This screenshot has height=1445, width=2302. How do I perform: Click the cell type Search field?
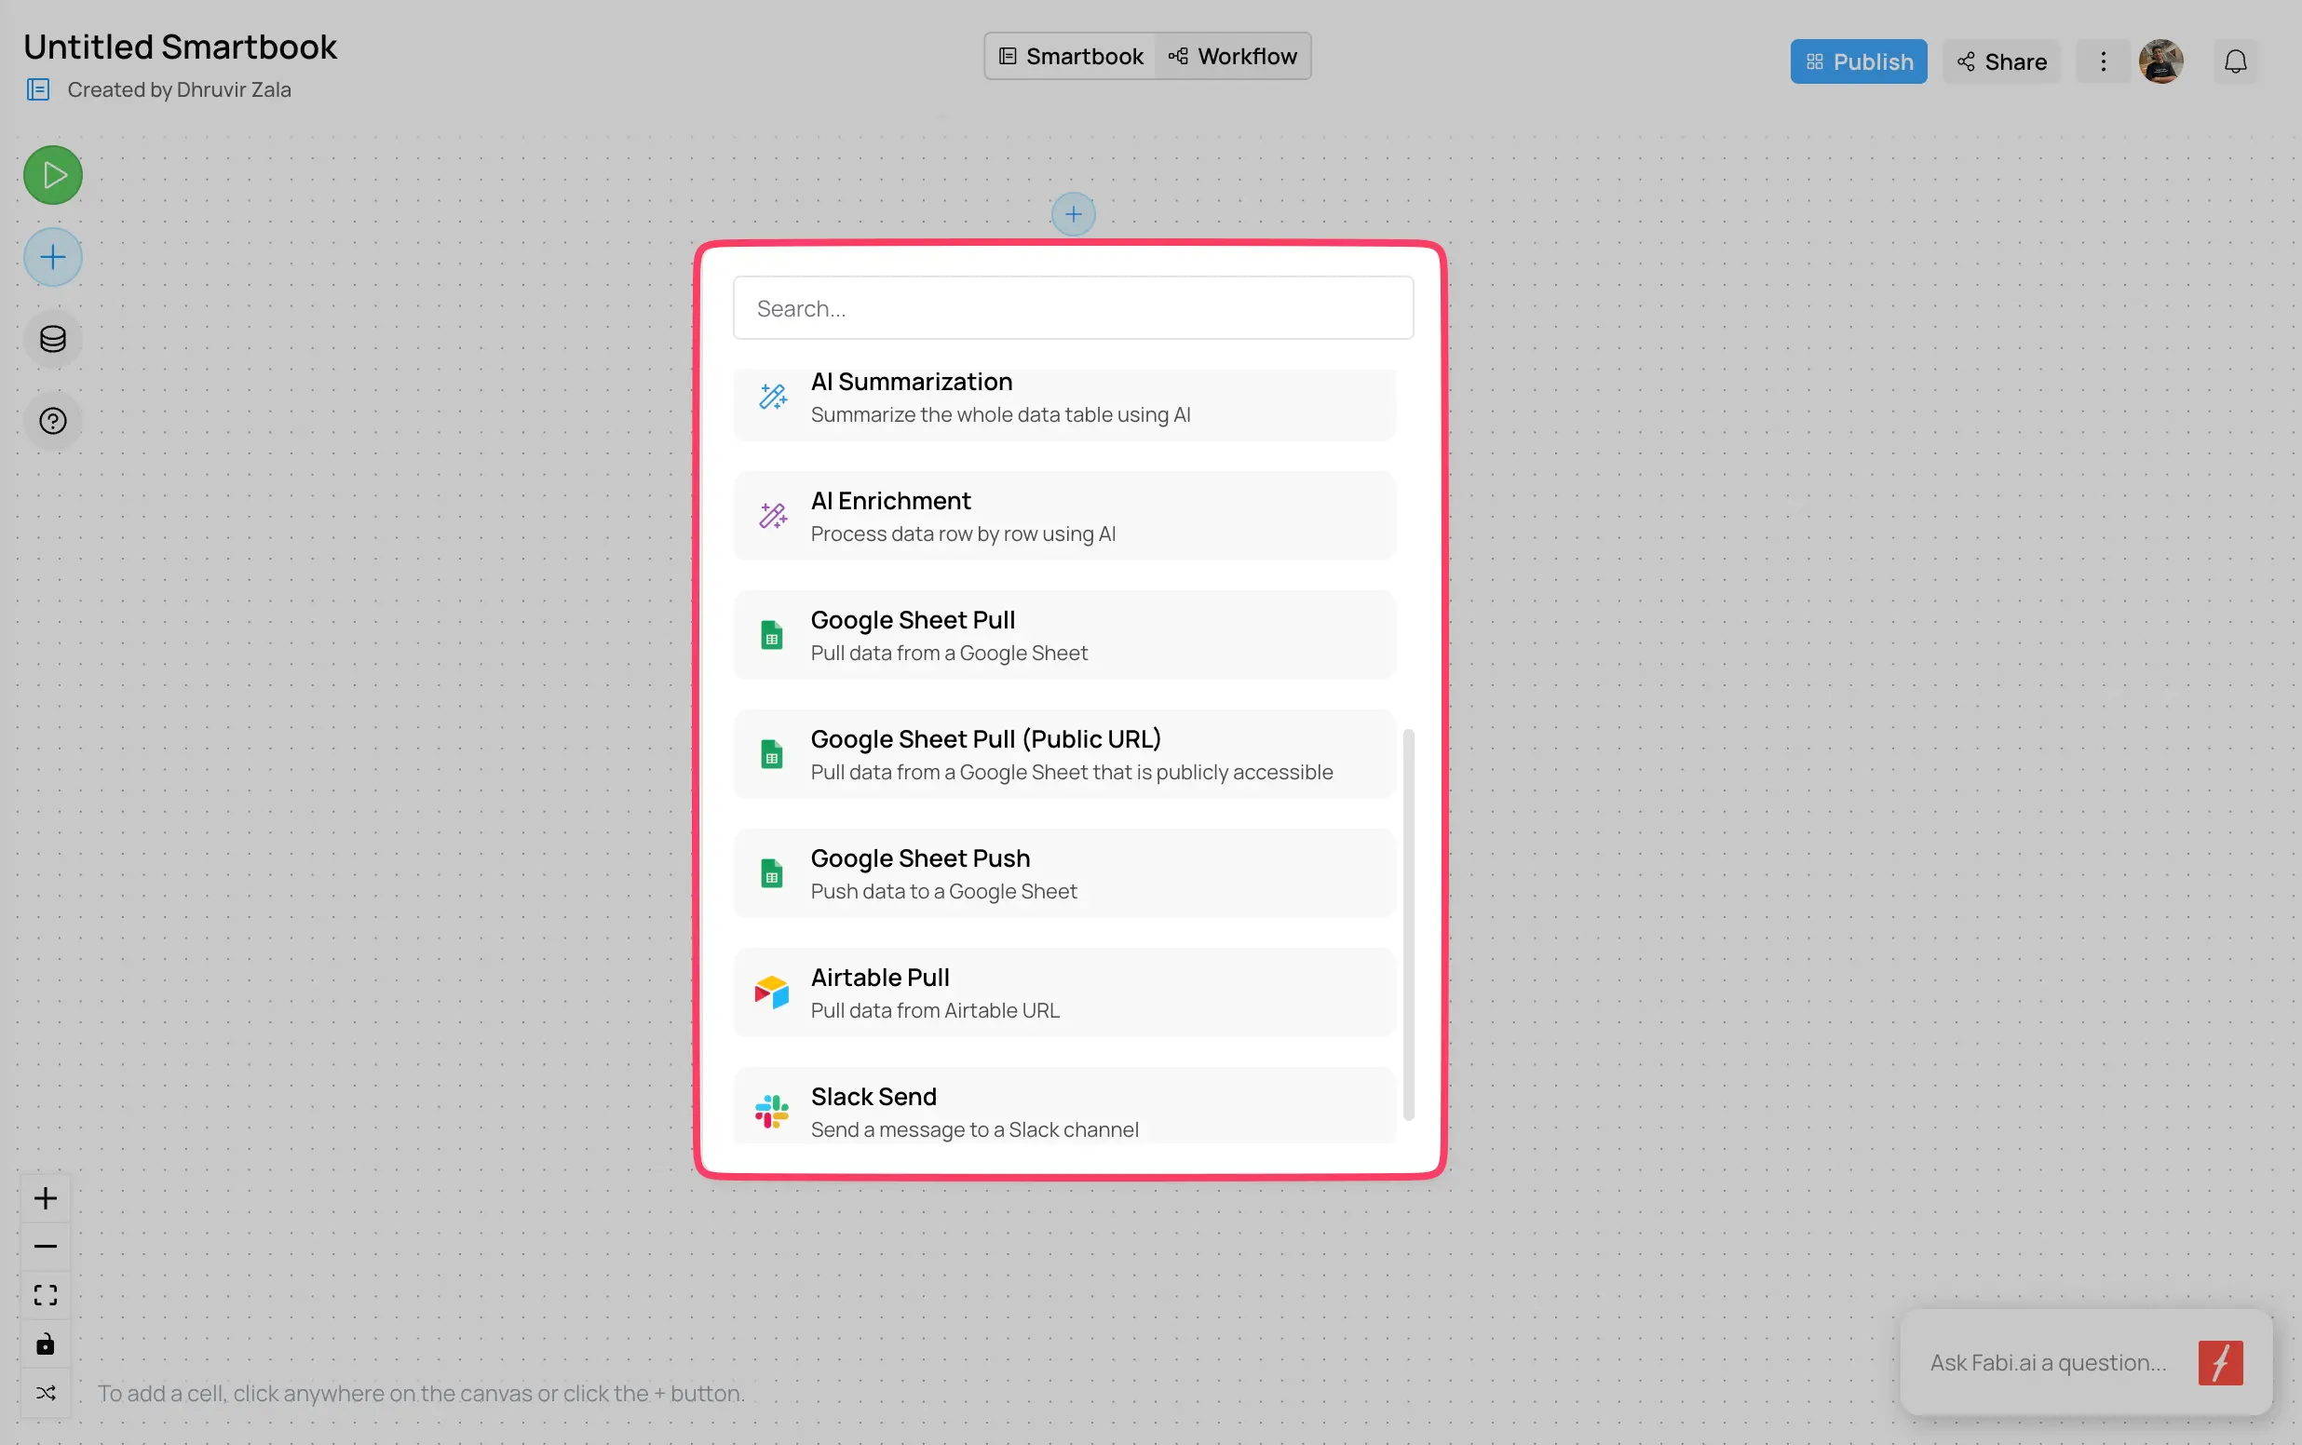(x=1072, y=308)
